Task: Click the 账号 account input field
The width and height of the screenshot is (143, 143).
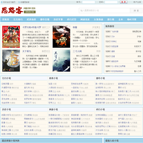Action: [89, 2]
